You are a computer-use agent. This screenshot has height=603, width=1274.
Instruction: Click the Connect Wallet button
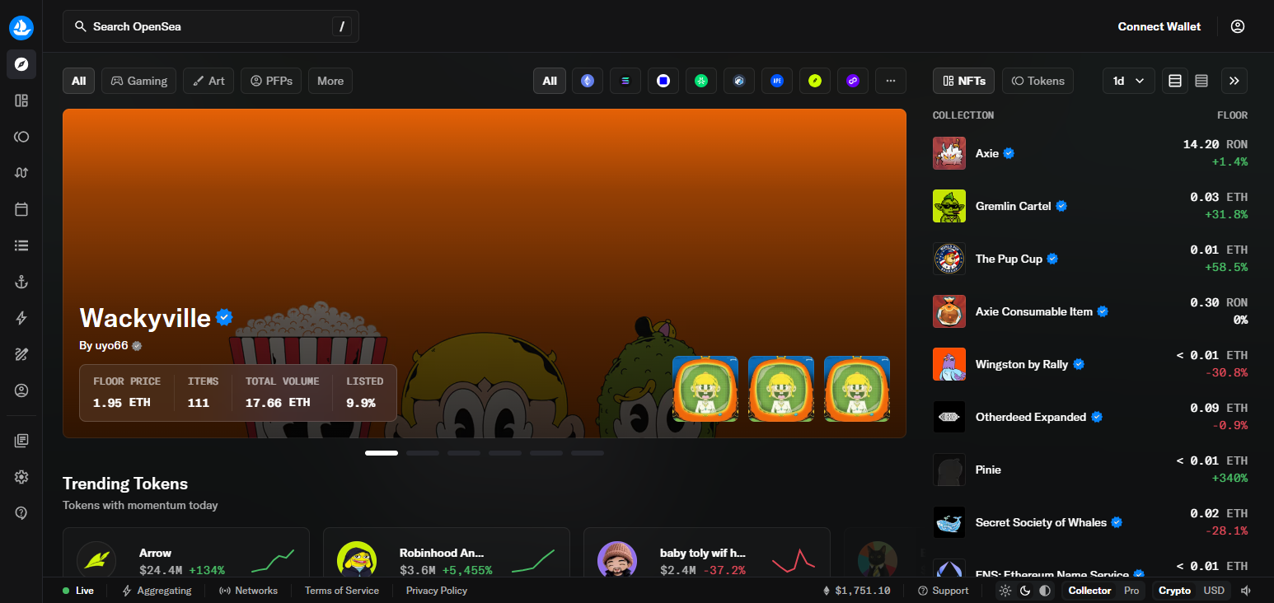1159,26
